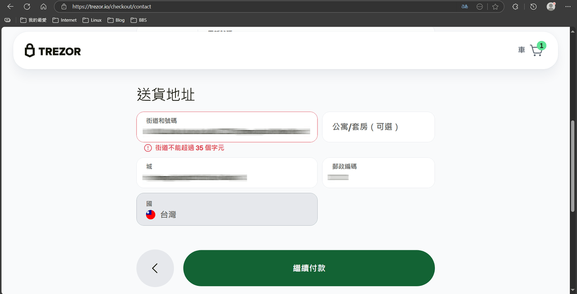
Task: Expand the 我的最愛 favorites folder
Action: [33, 20]
